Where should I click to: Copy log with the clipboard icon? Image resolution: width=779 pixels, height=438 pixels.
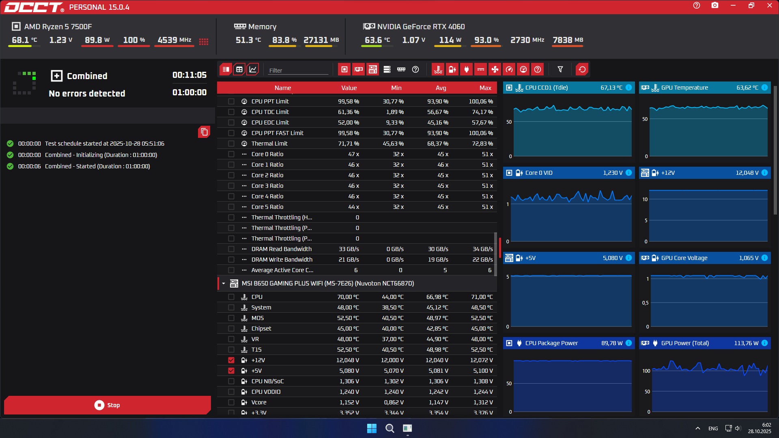(204, 132)
